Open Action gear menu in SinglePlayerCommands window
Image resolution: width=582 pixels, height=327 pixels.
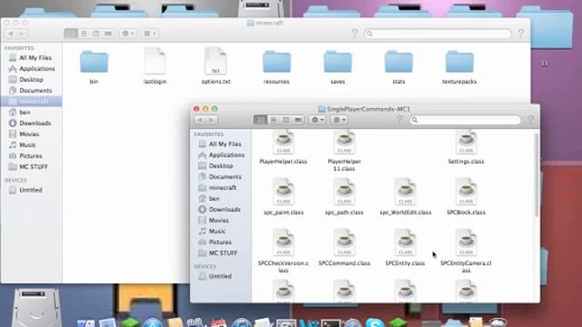[x=317, y=120]
